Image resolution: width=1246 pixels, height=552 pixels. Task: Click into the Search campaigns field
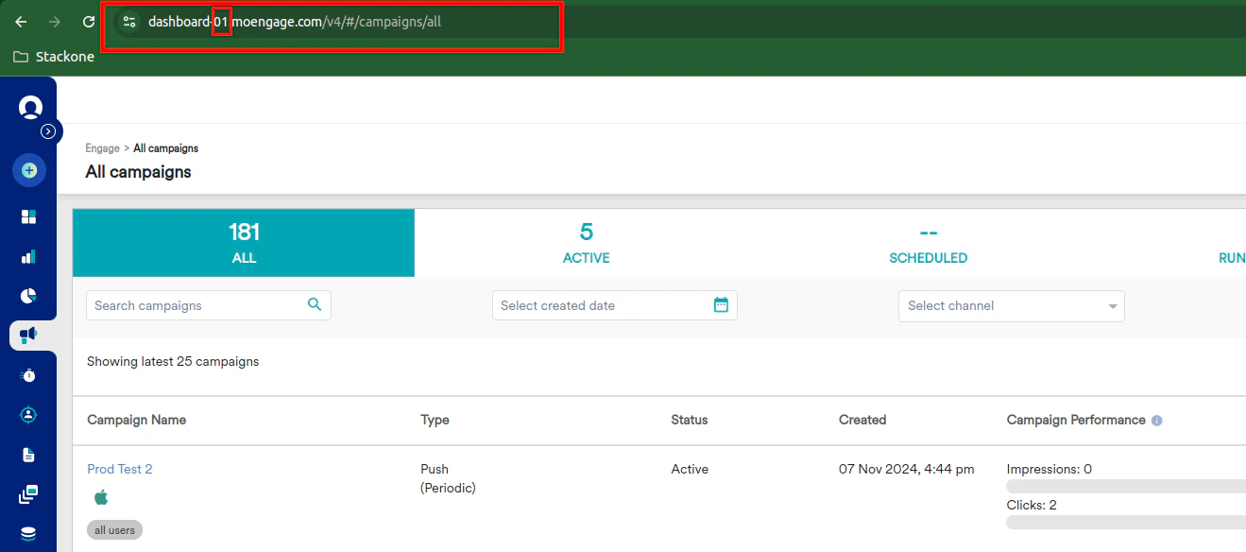209,305
